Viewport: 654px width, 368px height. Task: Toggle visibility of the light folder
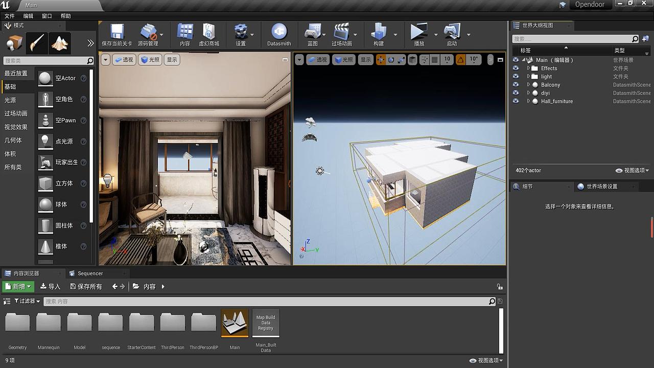point(516,76)
